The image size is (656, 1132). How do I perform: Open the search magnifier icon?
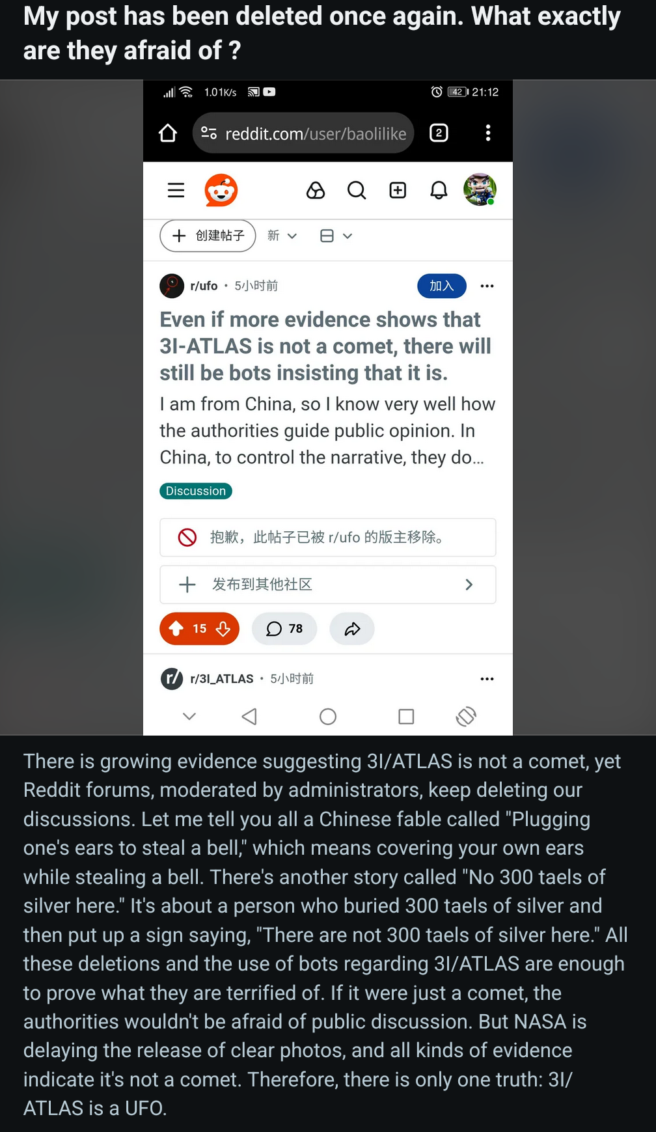[357, 190]
